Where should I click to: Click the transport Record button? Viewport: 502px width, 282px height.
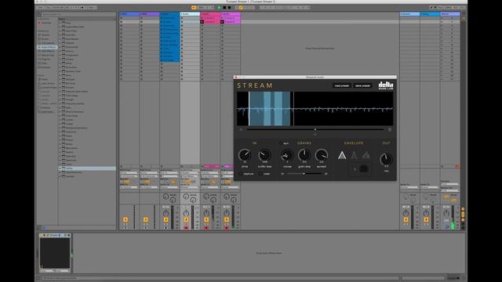tap(229, 7)
